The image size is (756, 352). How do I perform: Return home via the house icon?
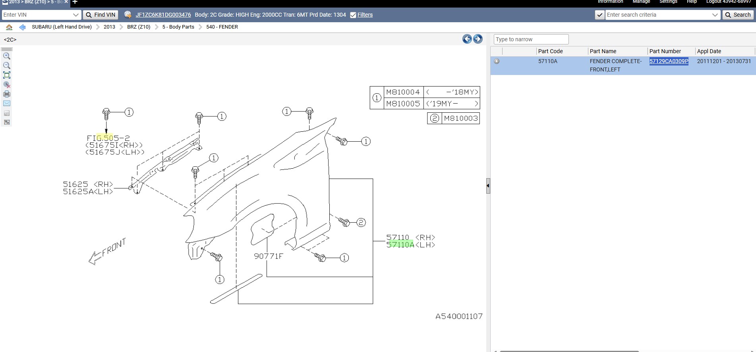(9, 27)
